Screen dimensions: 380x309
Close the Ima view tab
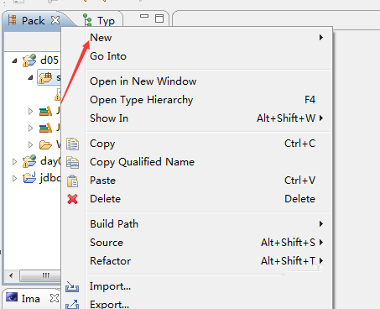click(55, 298)
